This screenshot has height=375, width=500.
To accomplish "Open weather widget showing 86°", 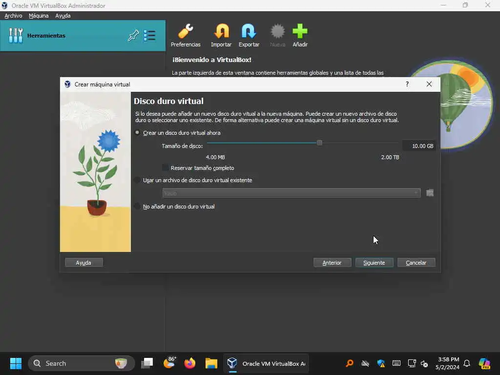I will click(x=169, y=363).
